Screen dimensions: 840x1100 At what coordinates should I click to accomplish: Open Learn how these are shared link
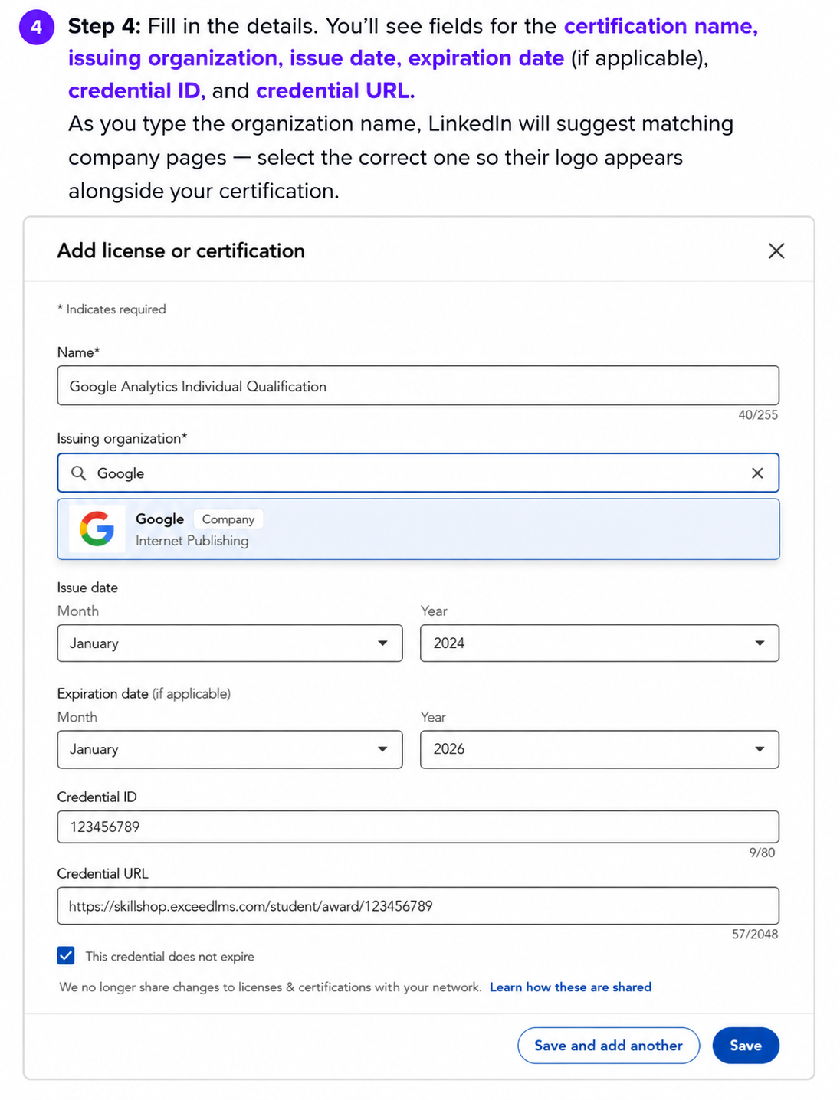[x=570, y=987]
